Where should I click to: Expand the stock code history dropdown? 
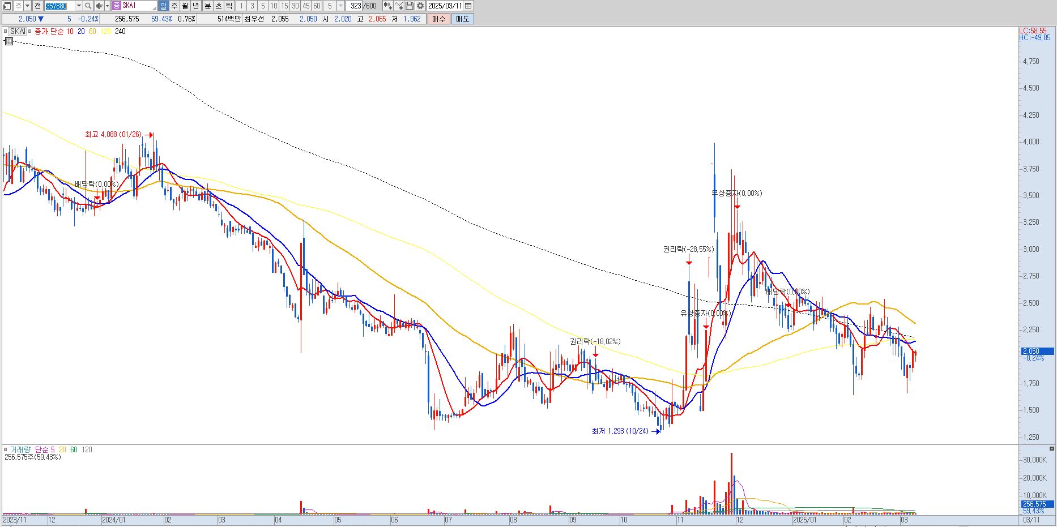pos(79,6)
